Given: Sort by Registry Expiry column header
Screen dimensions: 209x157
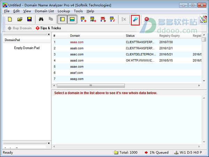Looking at the screenshot, I should (175, 36).
